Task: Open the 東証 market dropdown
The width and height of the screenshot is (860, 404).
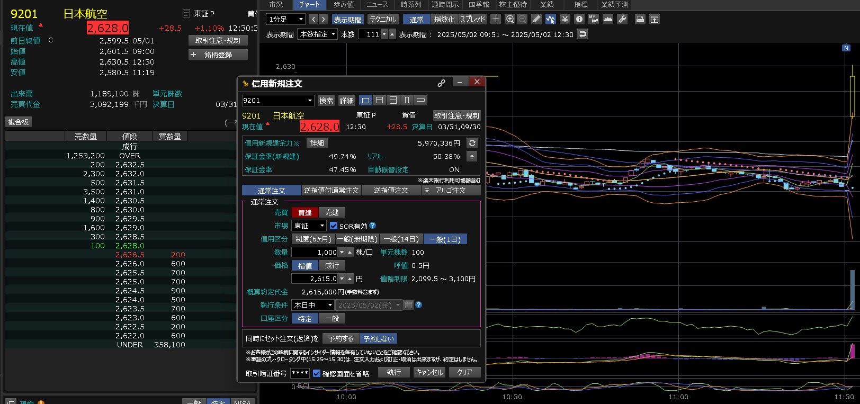Action: [309, 226]
